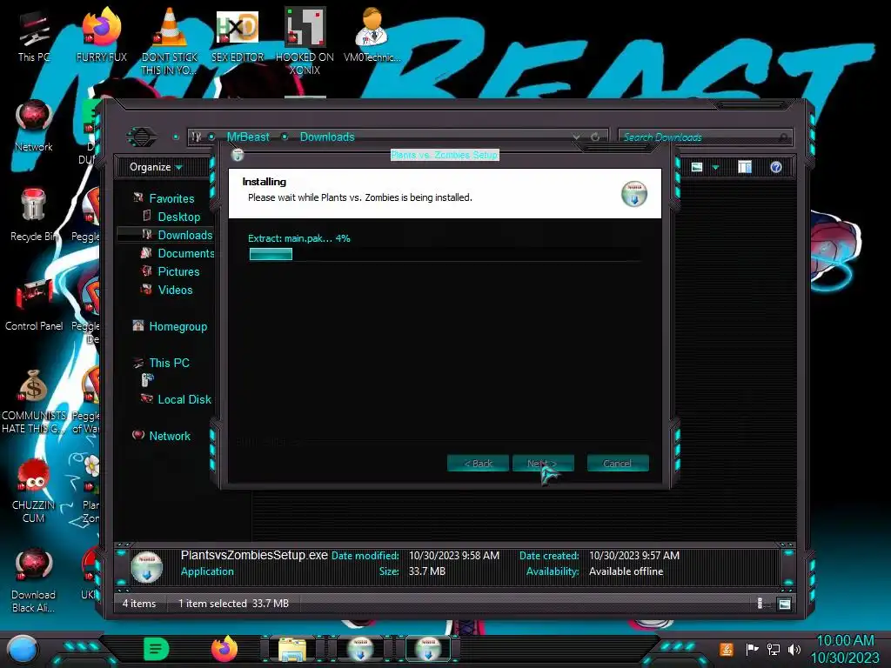Viewport: 891px width, 668px height.
Task: Open the Network desktop icon
Action: (x=34, y=125)
